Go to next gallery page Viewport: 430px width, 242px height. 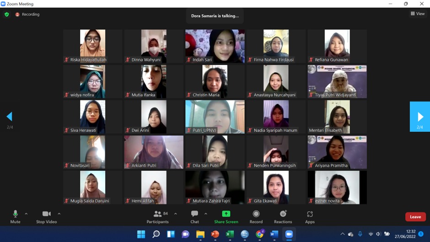tap(419, 117)
